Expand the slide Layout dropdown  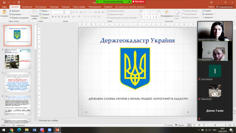(x=44, y=11)
